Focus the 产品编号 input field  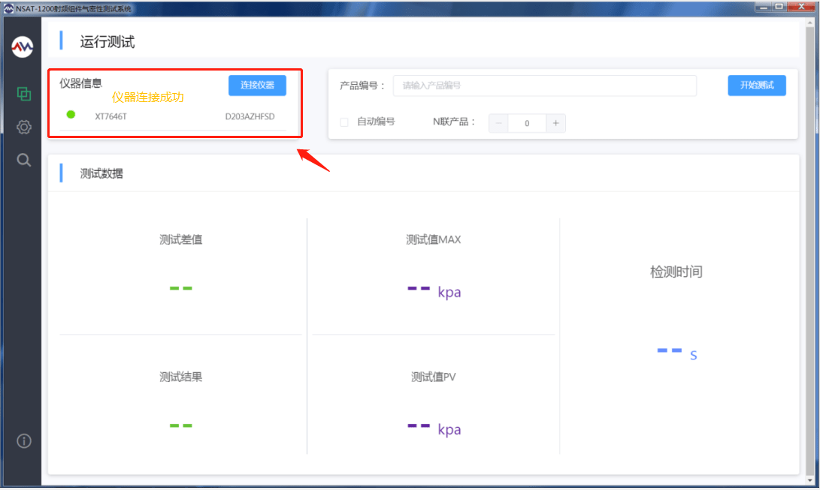point(544,86)
